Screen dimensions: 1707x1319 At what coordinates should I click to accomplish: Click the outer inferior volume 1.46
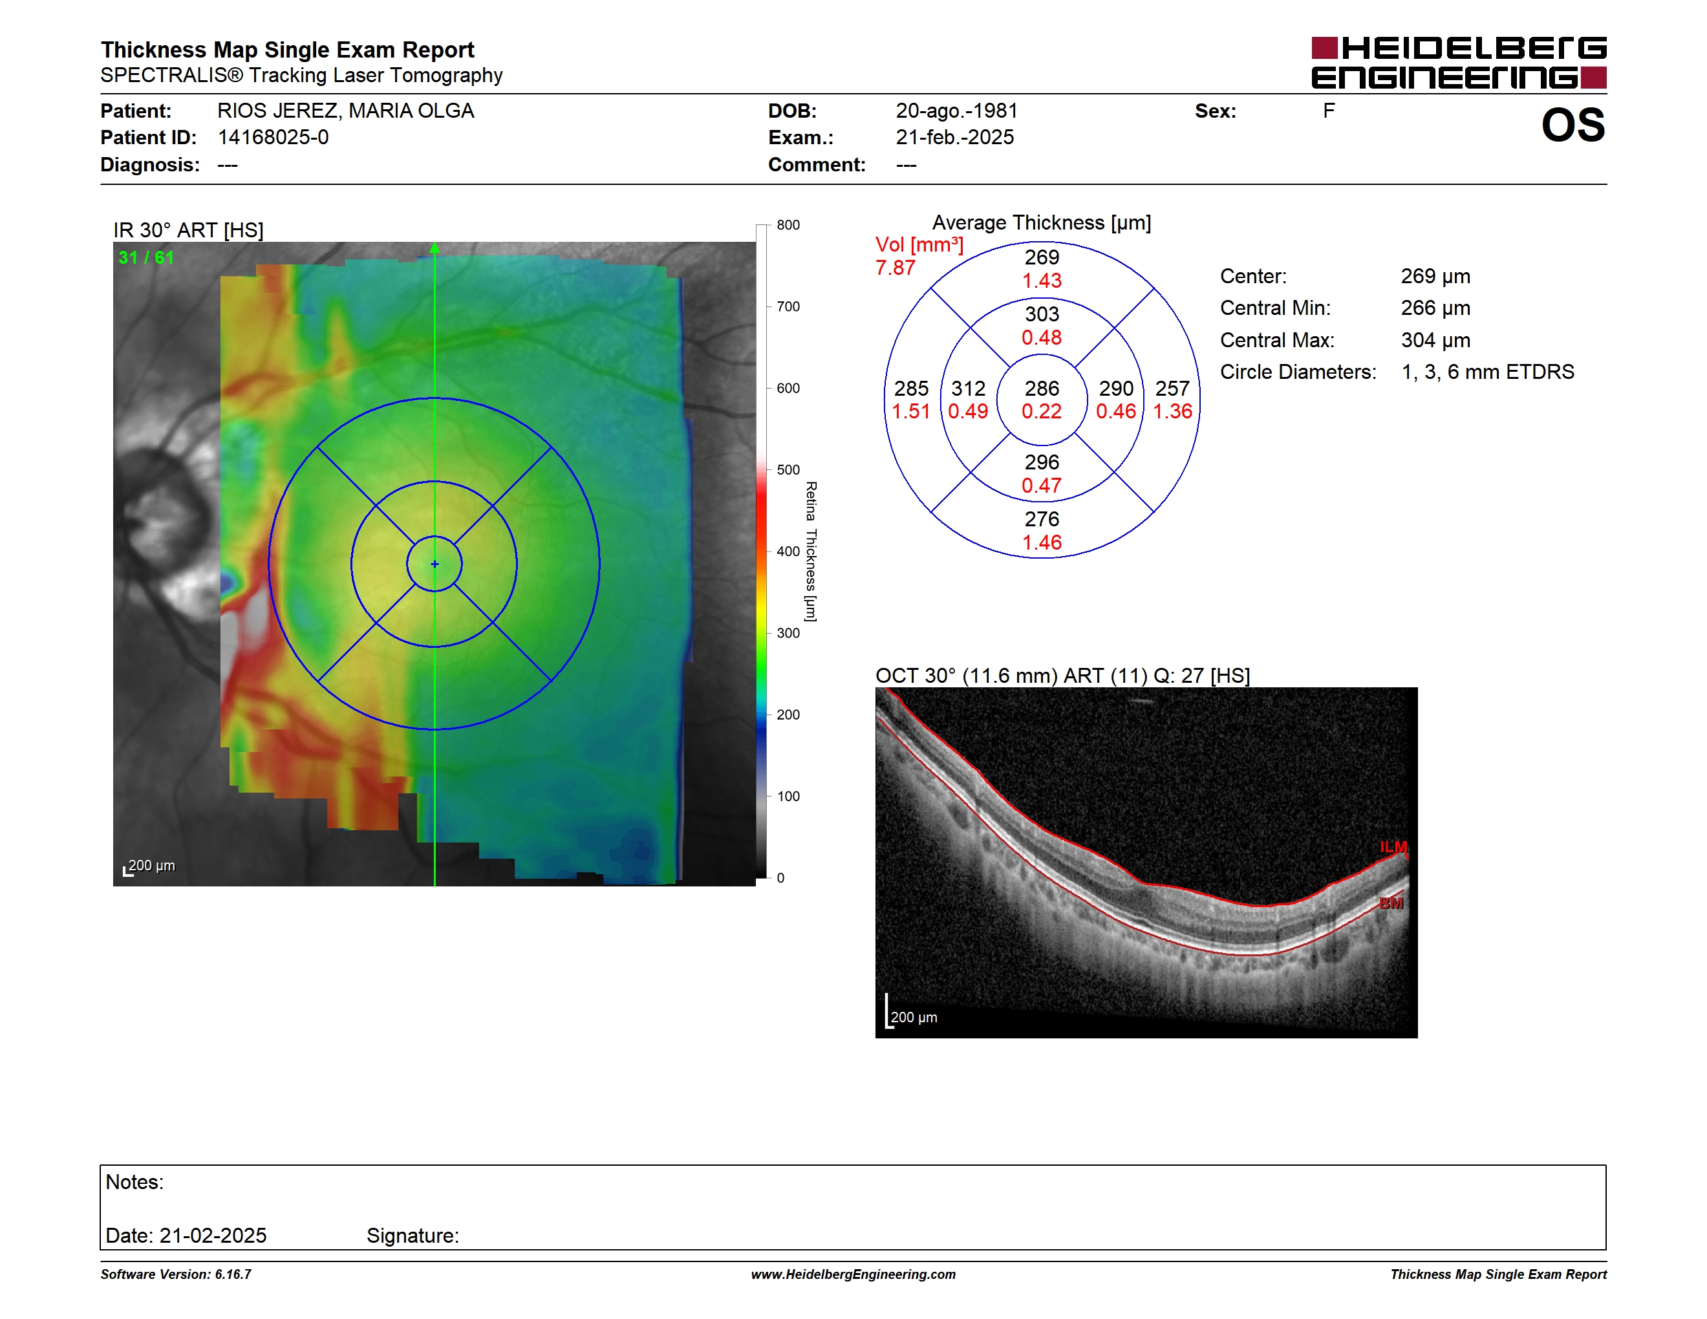click(1042, 543)
